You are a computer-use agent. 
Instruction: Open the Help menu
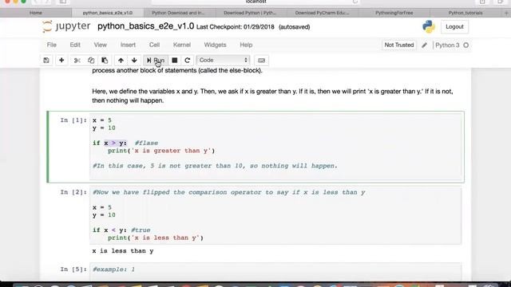tap(246, 45)
